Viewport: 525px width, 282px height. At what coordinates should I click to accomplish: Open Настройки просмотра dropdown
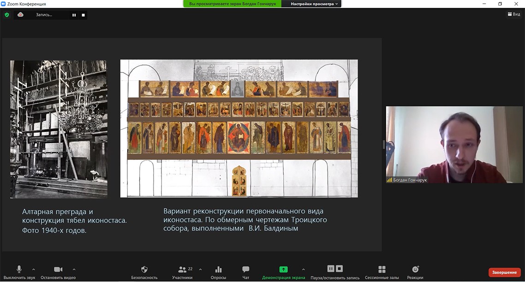[314, 4]
